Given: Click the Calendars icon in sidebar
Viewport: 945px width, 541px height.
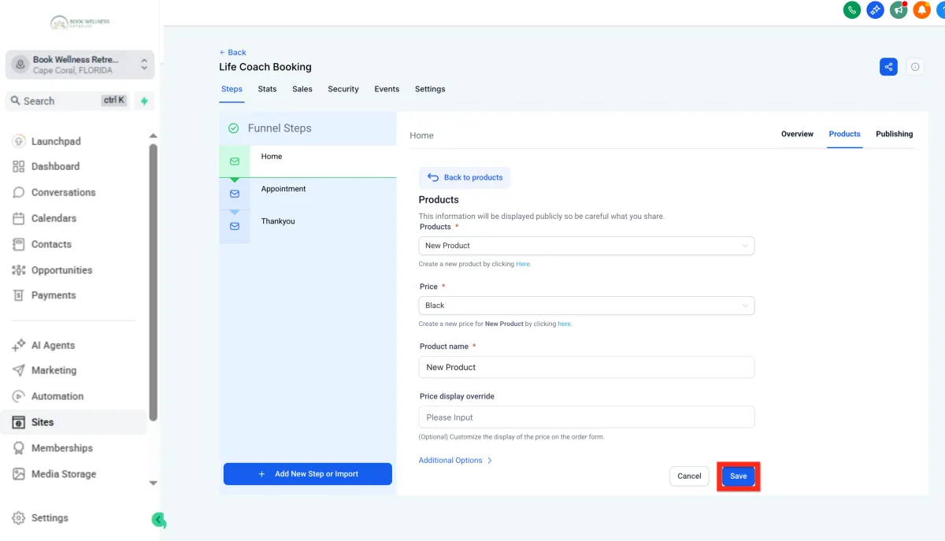Looking at the screenshot, I should point(19,218).
